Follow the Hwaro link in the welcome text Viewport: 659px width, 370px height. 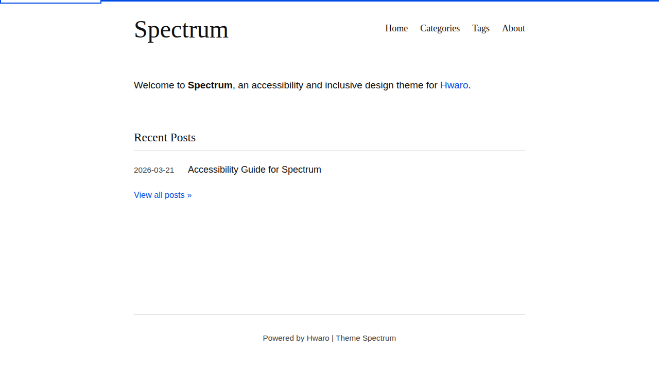click(454, 85)
